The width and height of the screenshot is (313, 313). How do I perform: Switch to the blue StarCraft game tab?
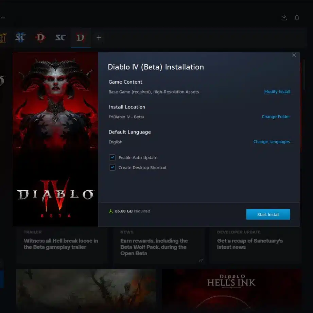click(20, 37)
